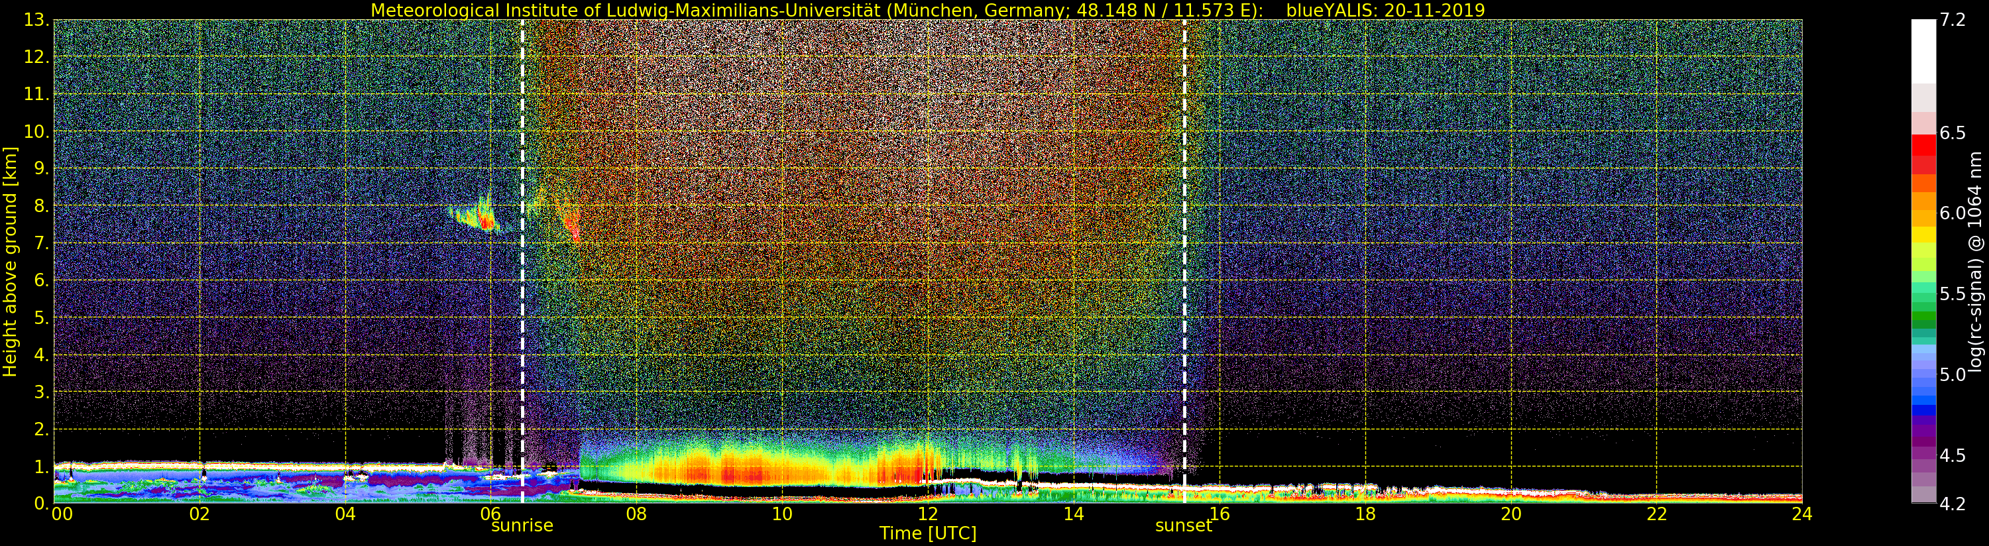
Task: Click the '20' tick on the time axis
Action: [1510, 514]
